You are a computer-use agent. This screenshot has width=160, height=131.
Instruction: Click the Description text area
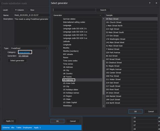click(32, 31)
